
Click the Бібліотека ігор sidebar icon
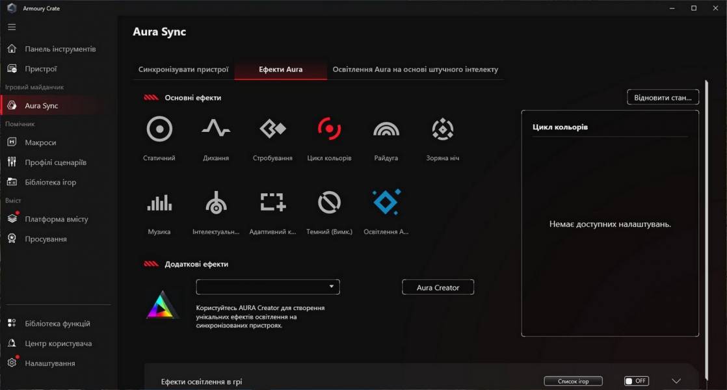[12, 182]
